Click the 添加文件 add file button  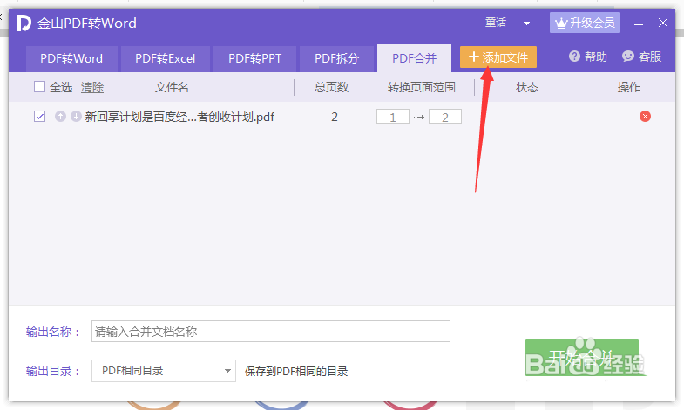(498, 57)
